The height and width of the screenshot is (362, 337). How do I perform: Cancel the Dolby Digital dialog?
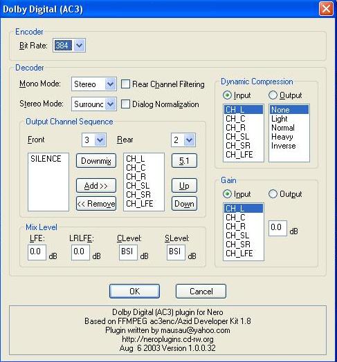[x=201, y=292]
